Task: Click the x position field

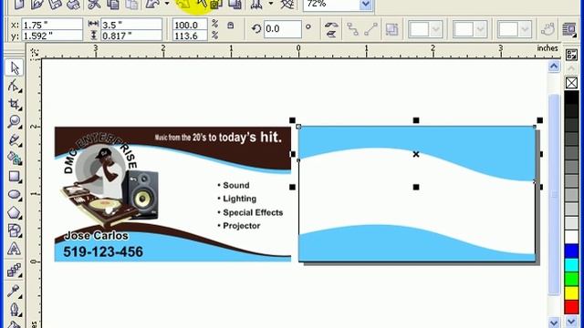Action: point(52,25)
